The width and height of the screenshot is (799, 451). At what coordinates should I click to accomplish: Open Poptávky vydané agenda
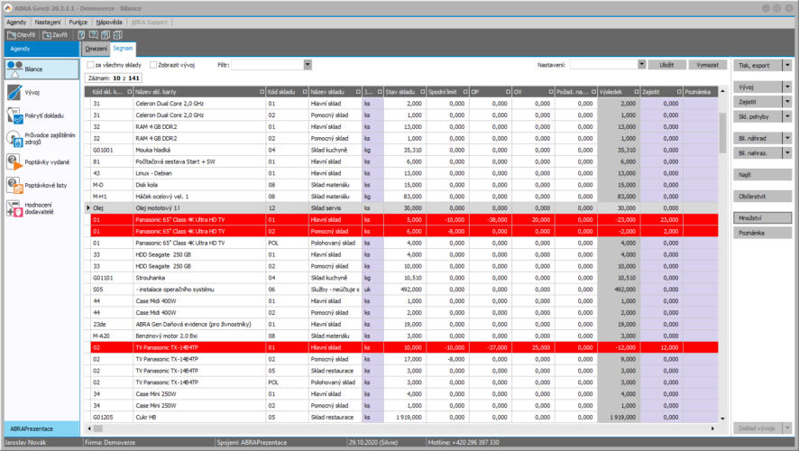pos(41,162)
